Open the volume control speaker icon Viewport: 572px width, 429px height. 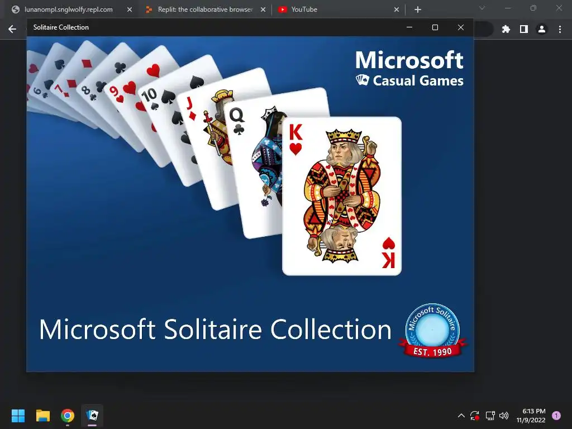[504, 416]
